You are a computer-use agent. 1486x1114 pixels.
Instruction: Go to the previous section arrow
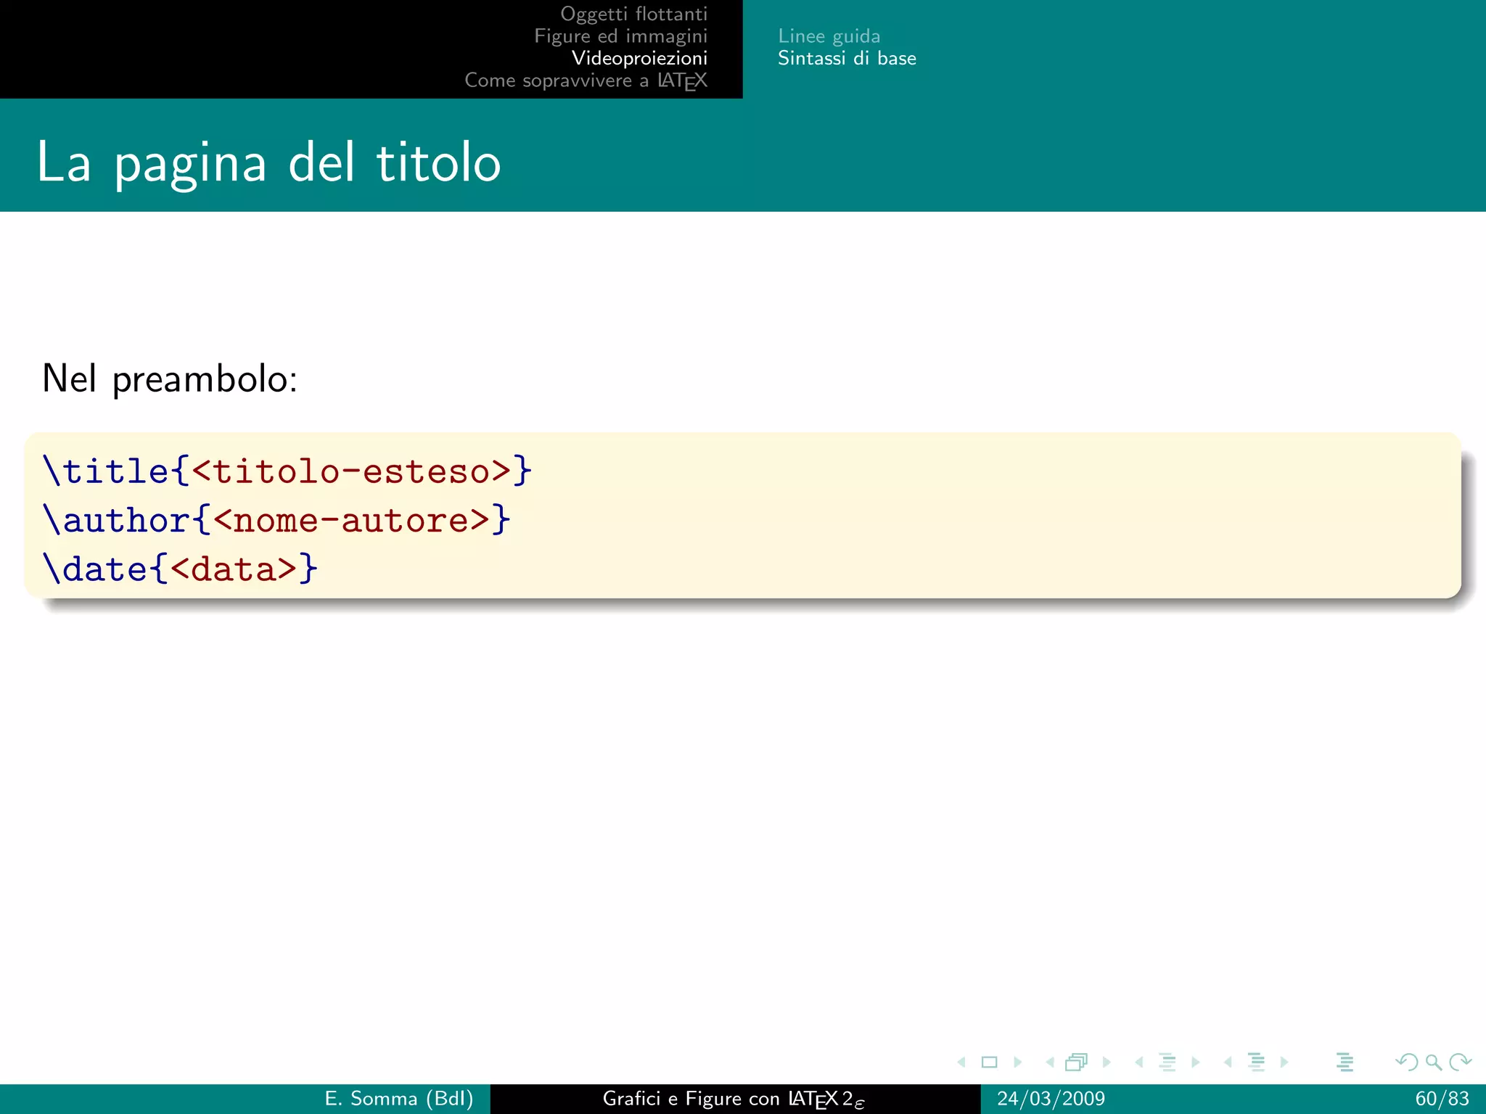click(x=1228, y=1063)
